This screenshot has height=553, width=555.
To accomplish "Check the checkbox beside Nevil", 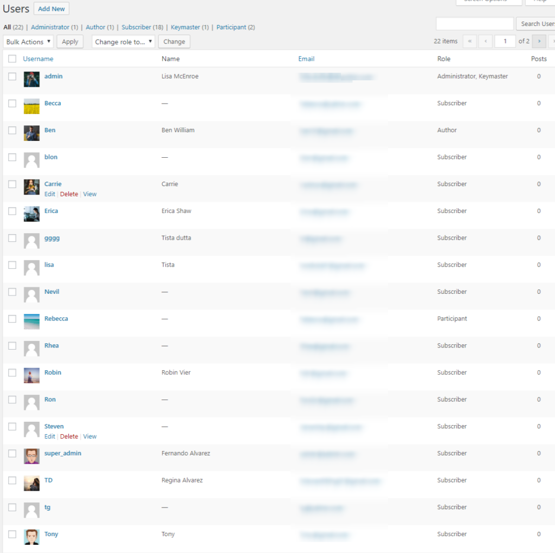I will (x=12, y=291).
